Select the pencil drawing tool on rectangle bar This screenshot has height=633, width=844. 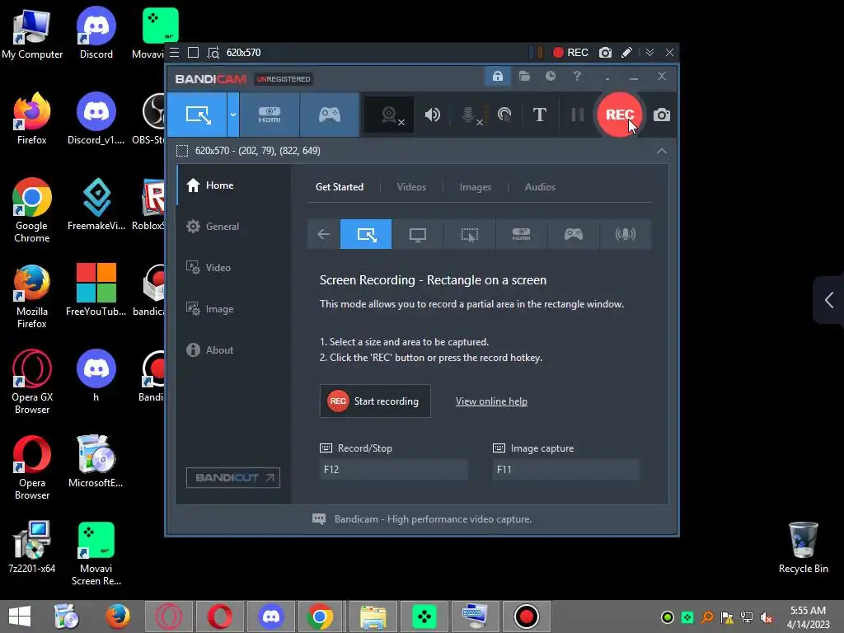(626, 52)
